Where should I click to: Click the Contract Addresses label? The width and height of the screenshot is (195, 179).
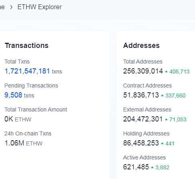[148, 86]
